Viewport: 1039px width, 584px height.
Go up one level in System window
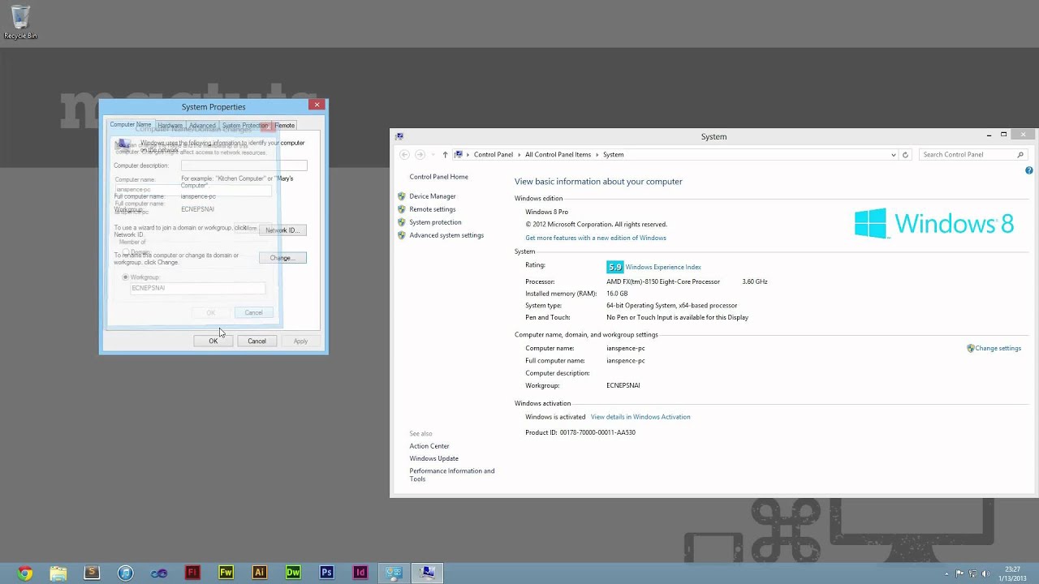coord(445,154)
